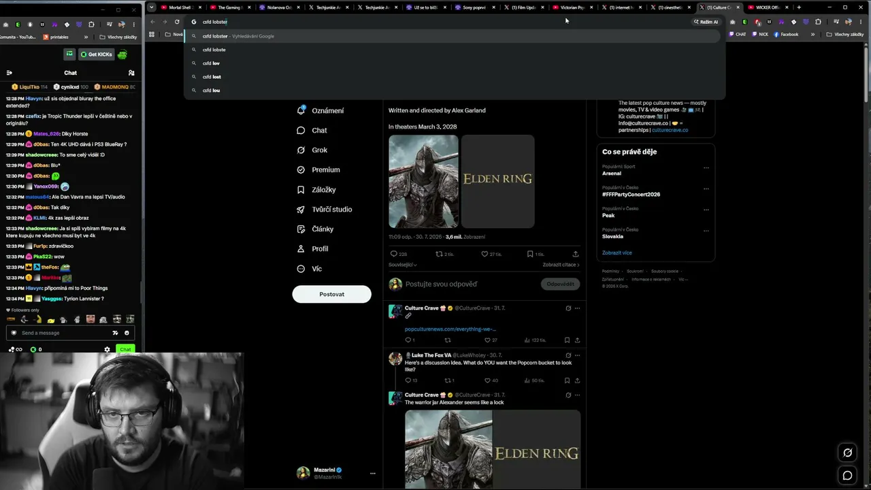871x490 pixels.
Task: Click Zobrazit více under trends
Action: point(617,252)
